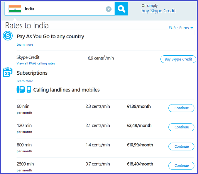This screenshot has height=174, width=198.
Task: Click the Rates to India heading
Action: [27, 26]
